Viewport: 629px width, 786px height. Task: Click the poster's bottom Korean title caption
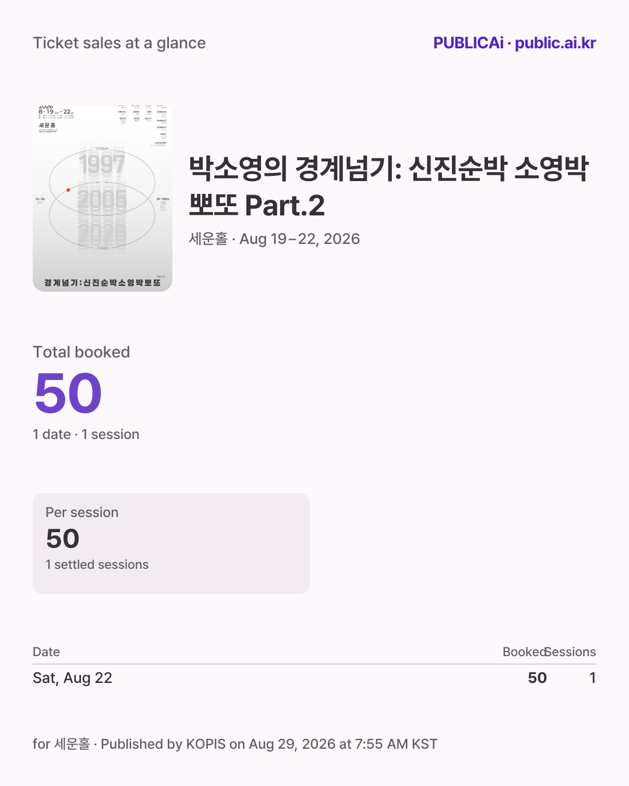tap(103, 282)
